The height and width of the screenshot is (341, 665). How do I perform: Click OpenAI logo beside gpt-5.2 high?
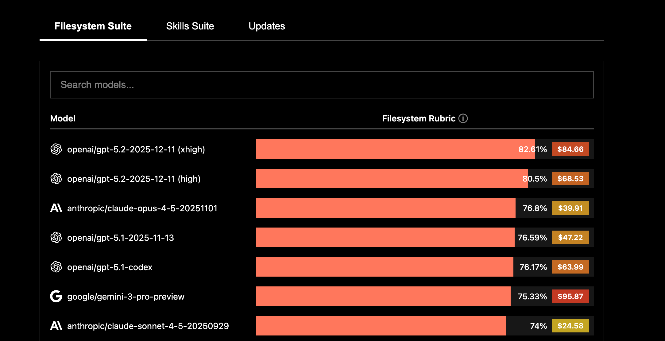tap(56, 179)
